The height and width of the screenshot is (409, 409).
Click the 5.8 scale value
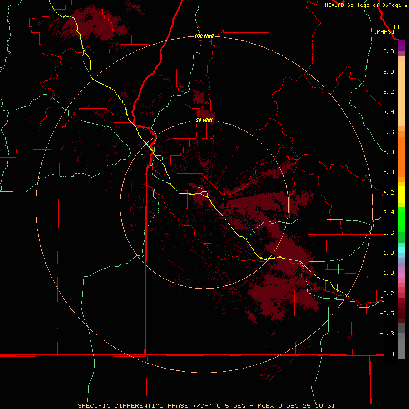tap(389, 152)
